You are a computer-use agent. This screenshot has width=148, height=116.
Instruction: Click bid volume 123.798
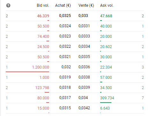pos(42,88)
